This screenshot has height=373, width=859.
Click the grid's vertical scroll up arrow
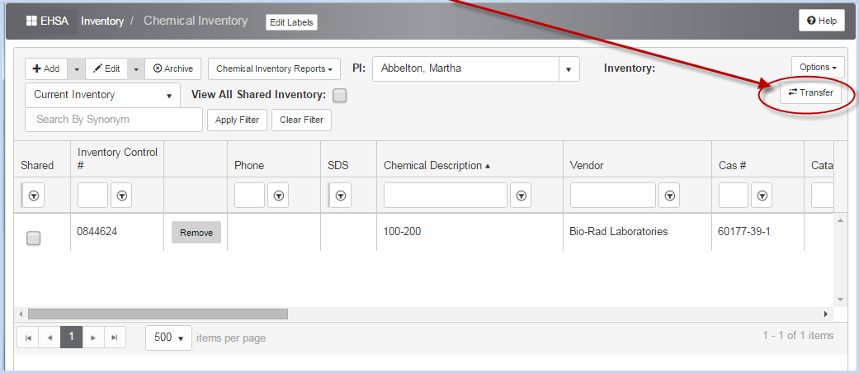click(840, 220)
